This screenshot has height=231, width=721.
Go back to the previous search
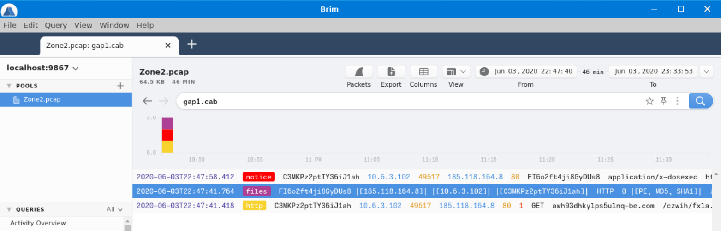pos(147,101)
